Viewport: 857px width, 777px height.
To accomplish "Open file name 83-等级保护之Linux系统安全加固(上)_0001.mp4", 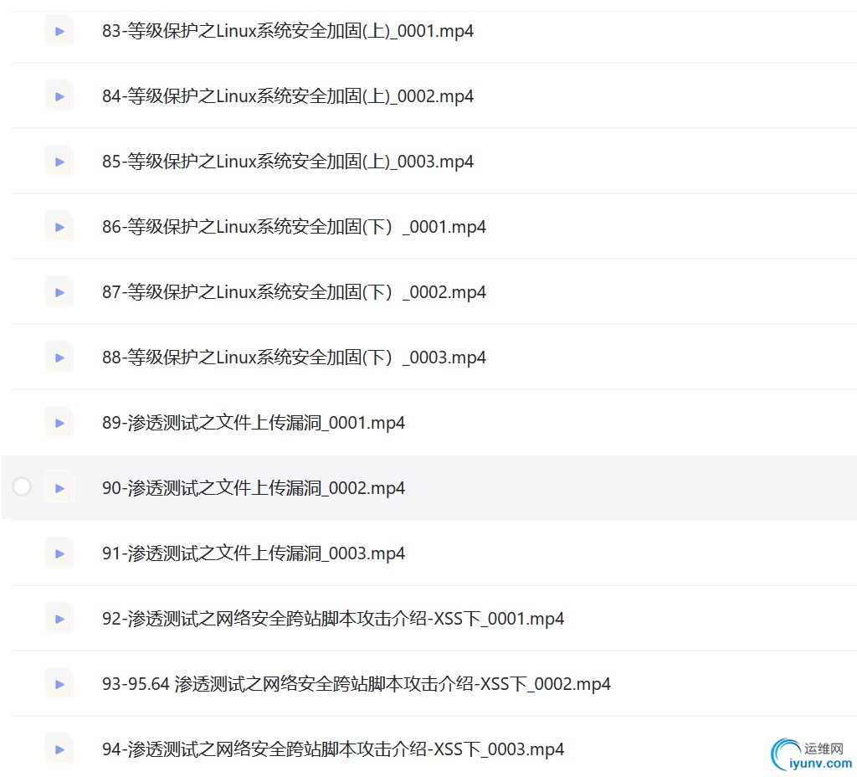I will (x=288, y=31).
